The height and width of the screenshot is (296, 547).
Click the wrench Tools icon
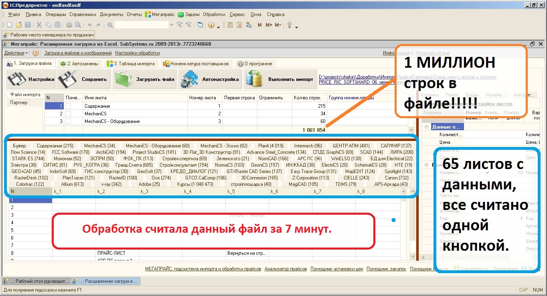tap(290, 25)
